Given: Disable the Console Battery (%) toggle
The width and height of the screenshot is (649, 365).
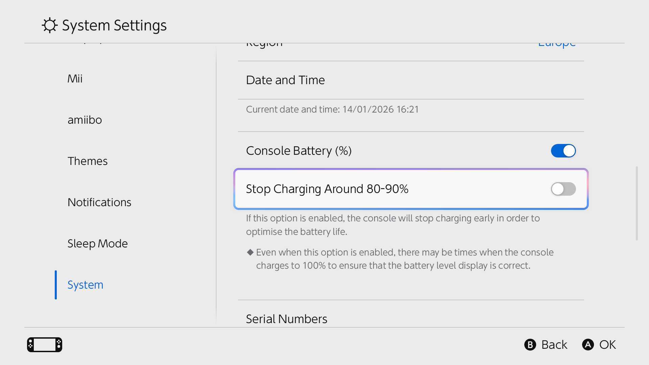Looking at the screenshot, I should [563, 151].
